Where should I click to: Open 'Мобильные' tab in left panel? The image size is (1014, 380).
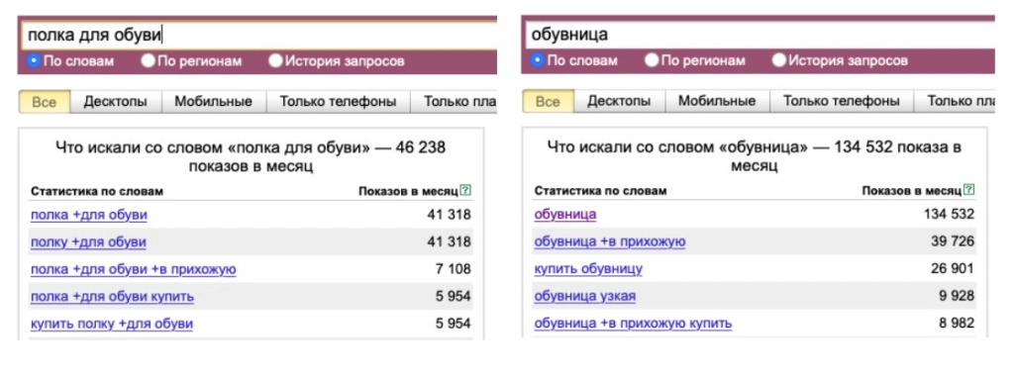click(214, 102)
